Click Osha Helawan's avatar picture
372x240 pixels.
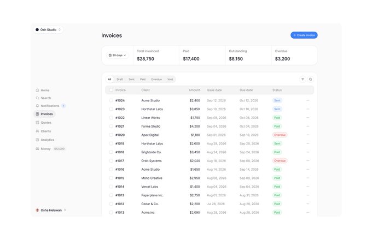tap(37, 210)
